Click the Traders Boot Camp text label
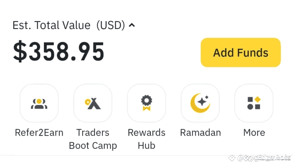 (x=93, y=139)
